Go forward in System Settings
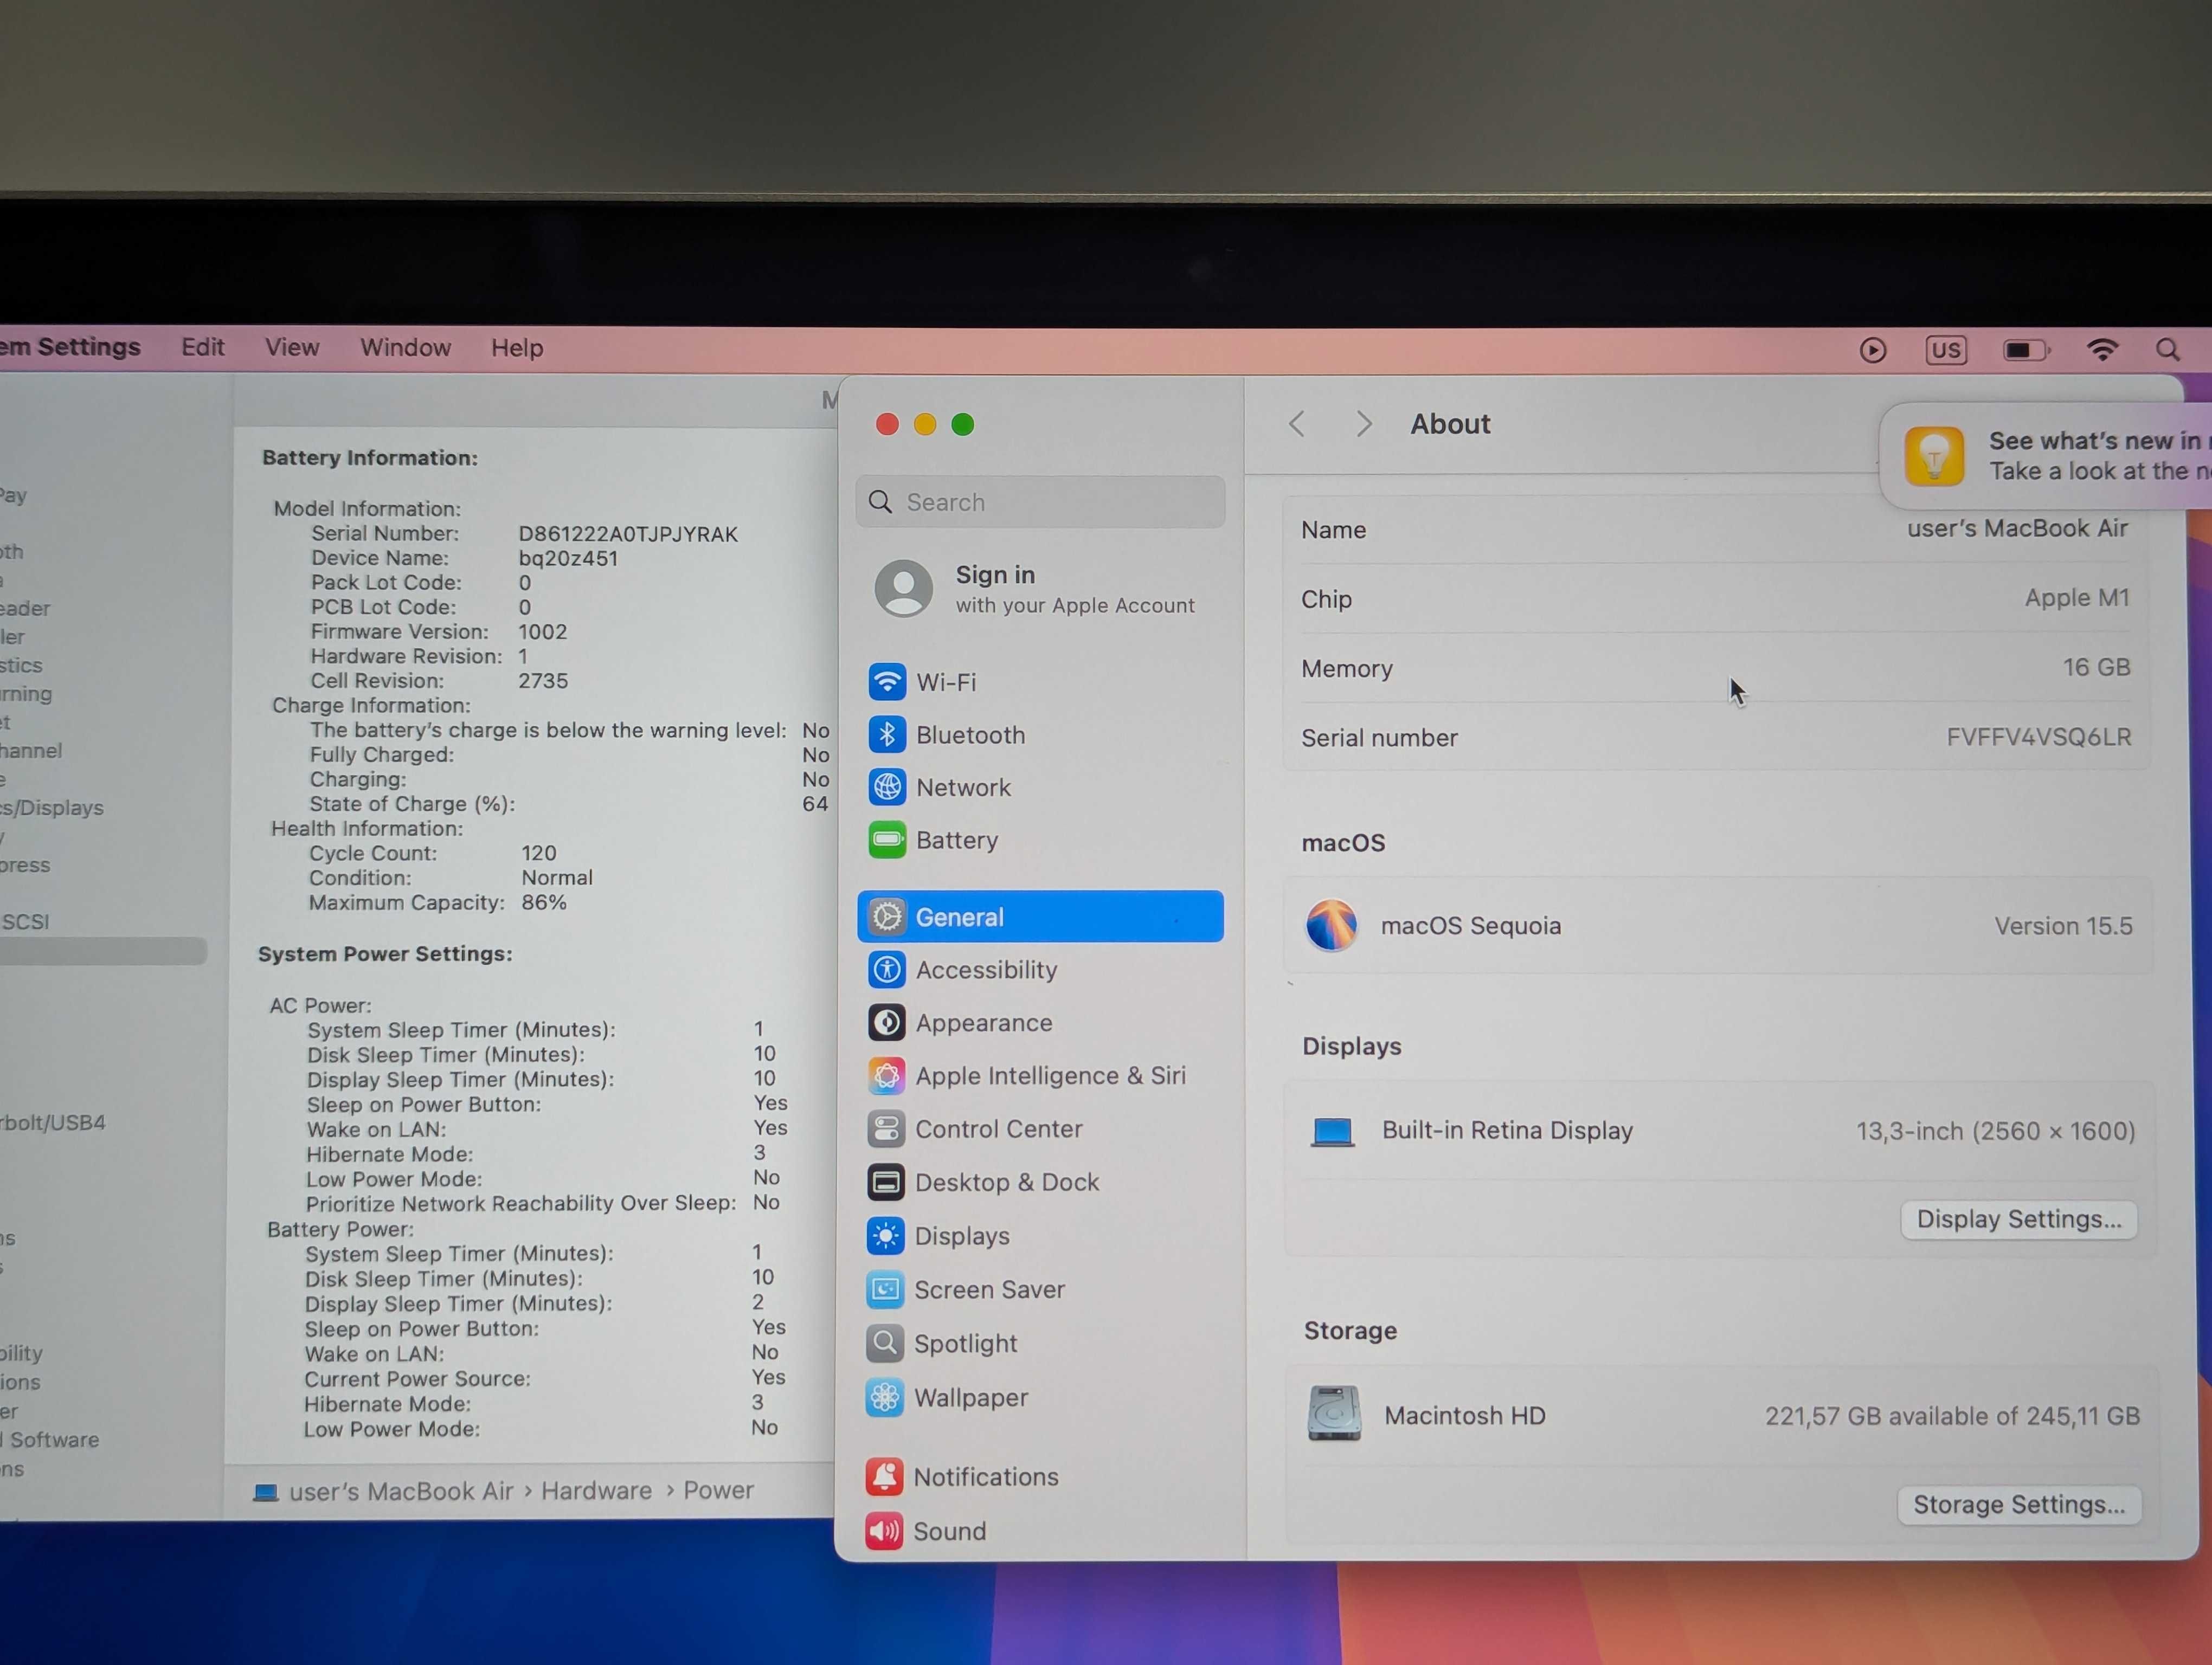The image size is (2212, 1665). pos(1364,424)
